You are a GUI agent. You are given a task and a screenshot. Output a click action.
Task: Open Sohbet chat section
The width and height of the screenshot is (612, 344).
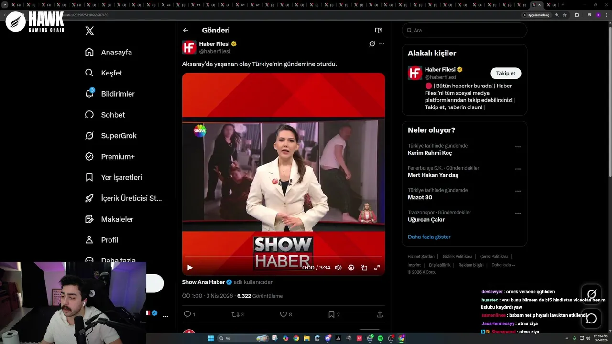pos(105,115)
